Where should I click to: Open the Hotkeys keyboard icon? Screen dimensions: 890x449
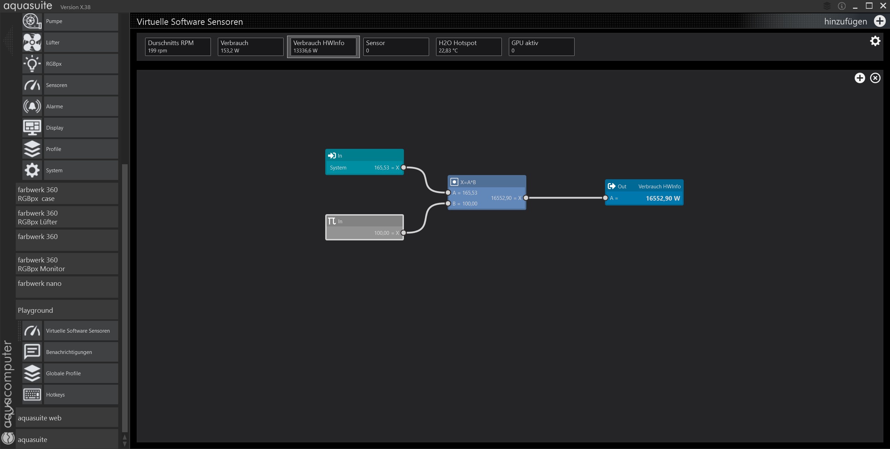(32, 395)
